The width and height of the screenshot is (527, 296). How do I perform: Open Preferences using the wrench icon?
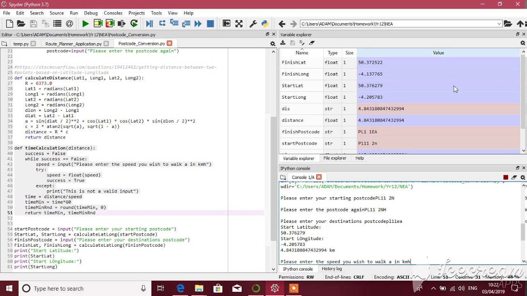point(253,24)
